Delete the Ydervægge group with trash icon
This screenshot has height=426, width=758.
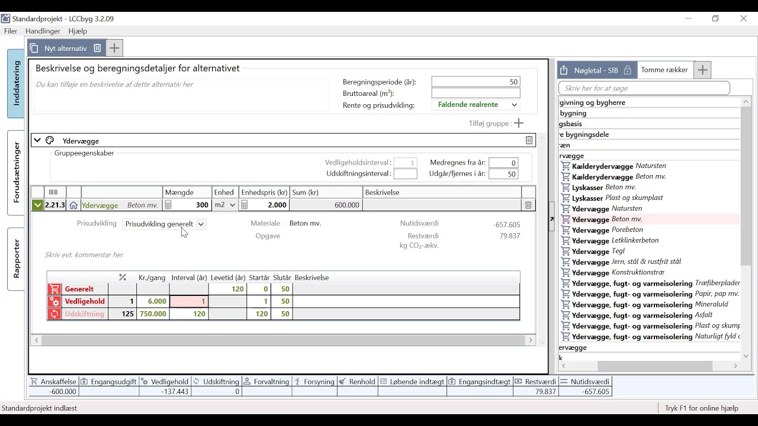pos(529,140)
